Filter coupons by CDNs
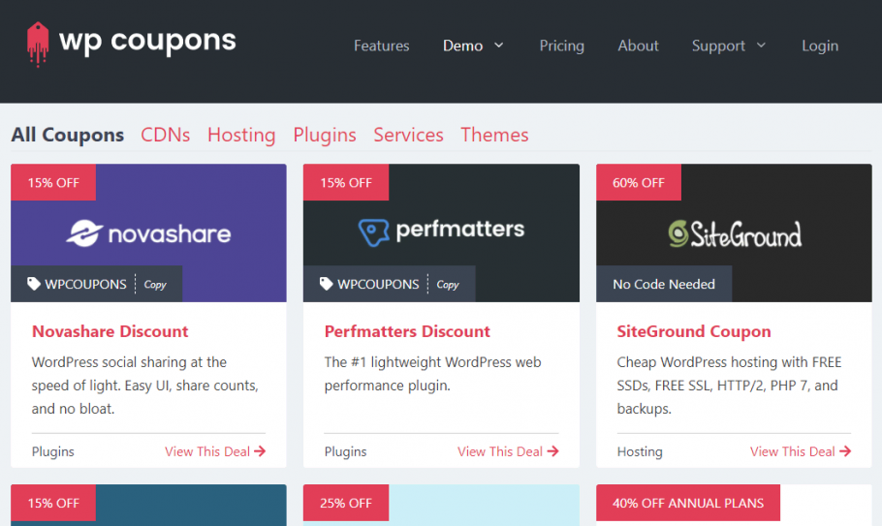The height and width of the screenshot is (526, 882). pyautogui.click(x=166, y=135)
